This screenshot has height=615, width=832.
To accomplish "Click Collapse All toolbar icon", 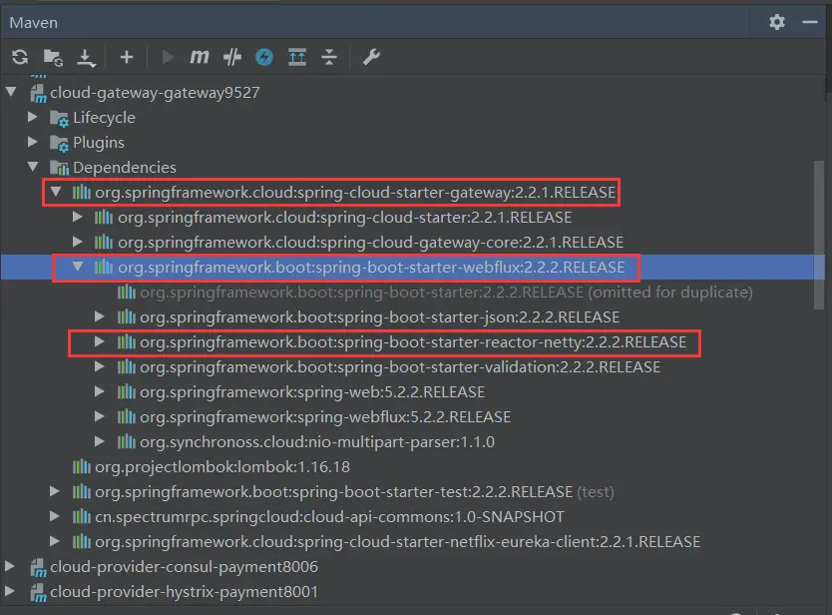I will (329, 57).
